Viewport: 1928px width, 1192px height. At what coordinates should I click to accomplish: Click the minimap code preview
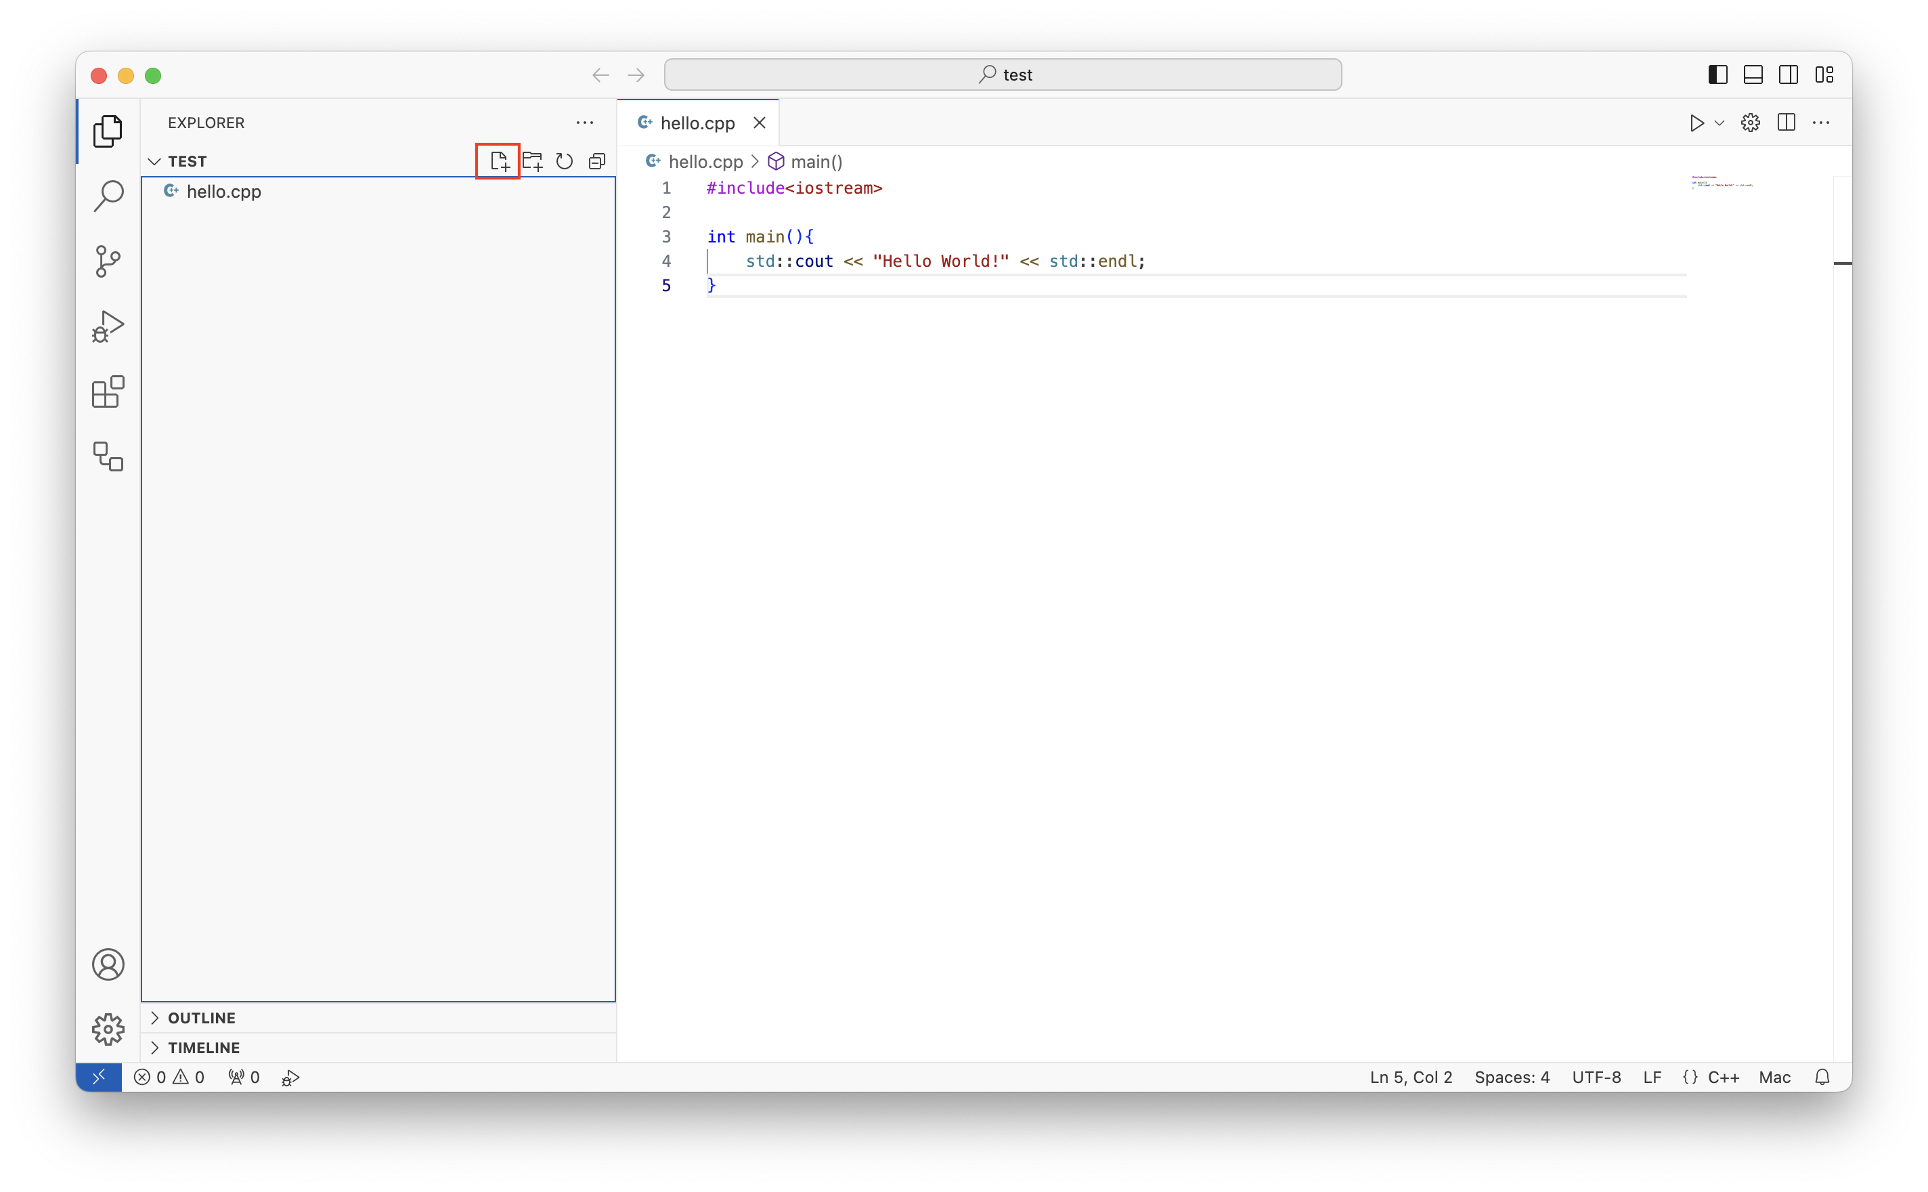[x=1722, y=183]
